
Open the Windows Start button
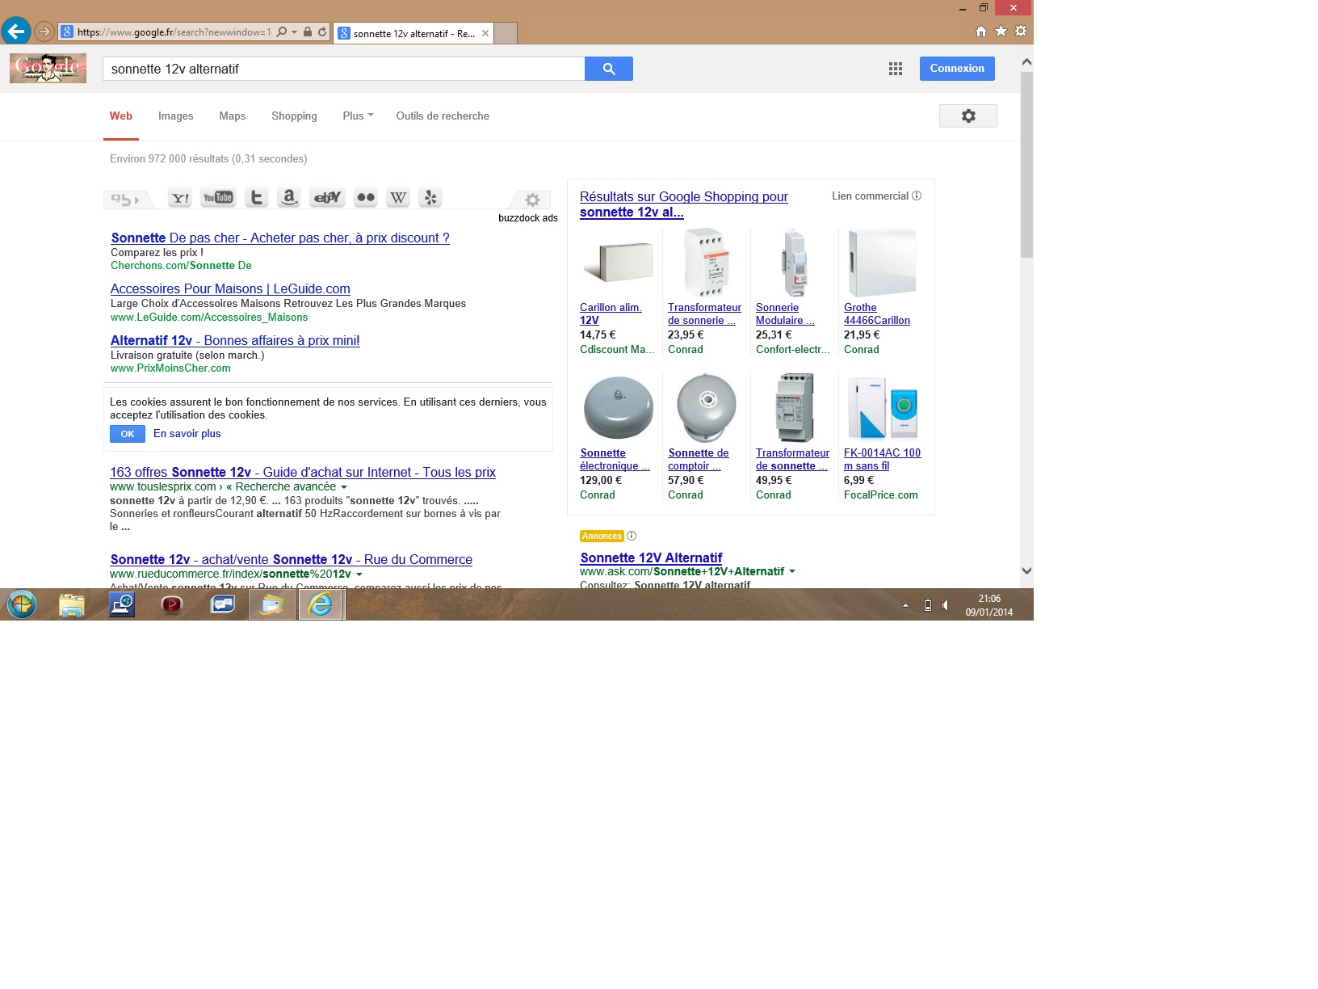click(22, 604)
